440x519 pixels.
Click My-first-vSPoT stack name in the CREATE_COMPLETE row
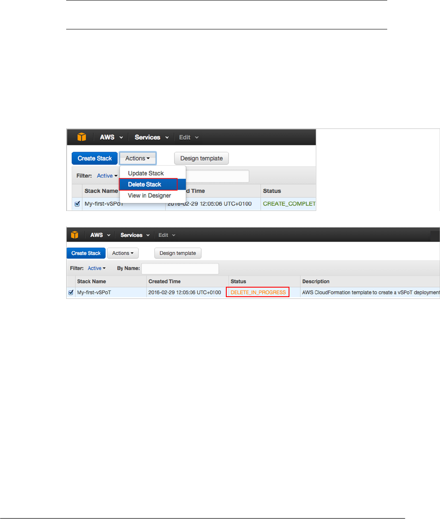(103, 204)
